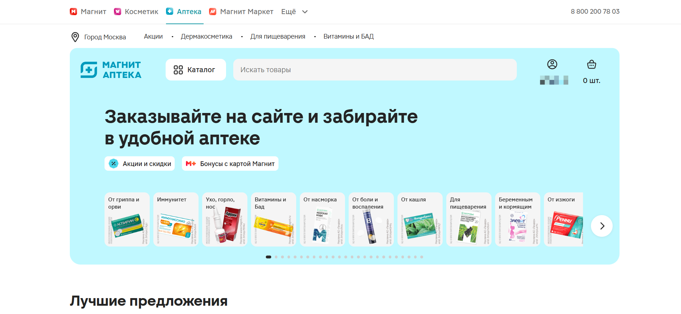The width and height of the screenshot is (681, 314).
Task: Click the Магнит Аптека logo
Action: coord(111,70)
